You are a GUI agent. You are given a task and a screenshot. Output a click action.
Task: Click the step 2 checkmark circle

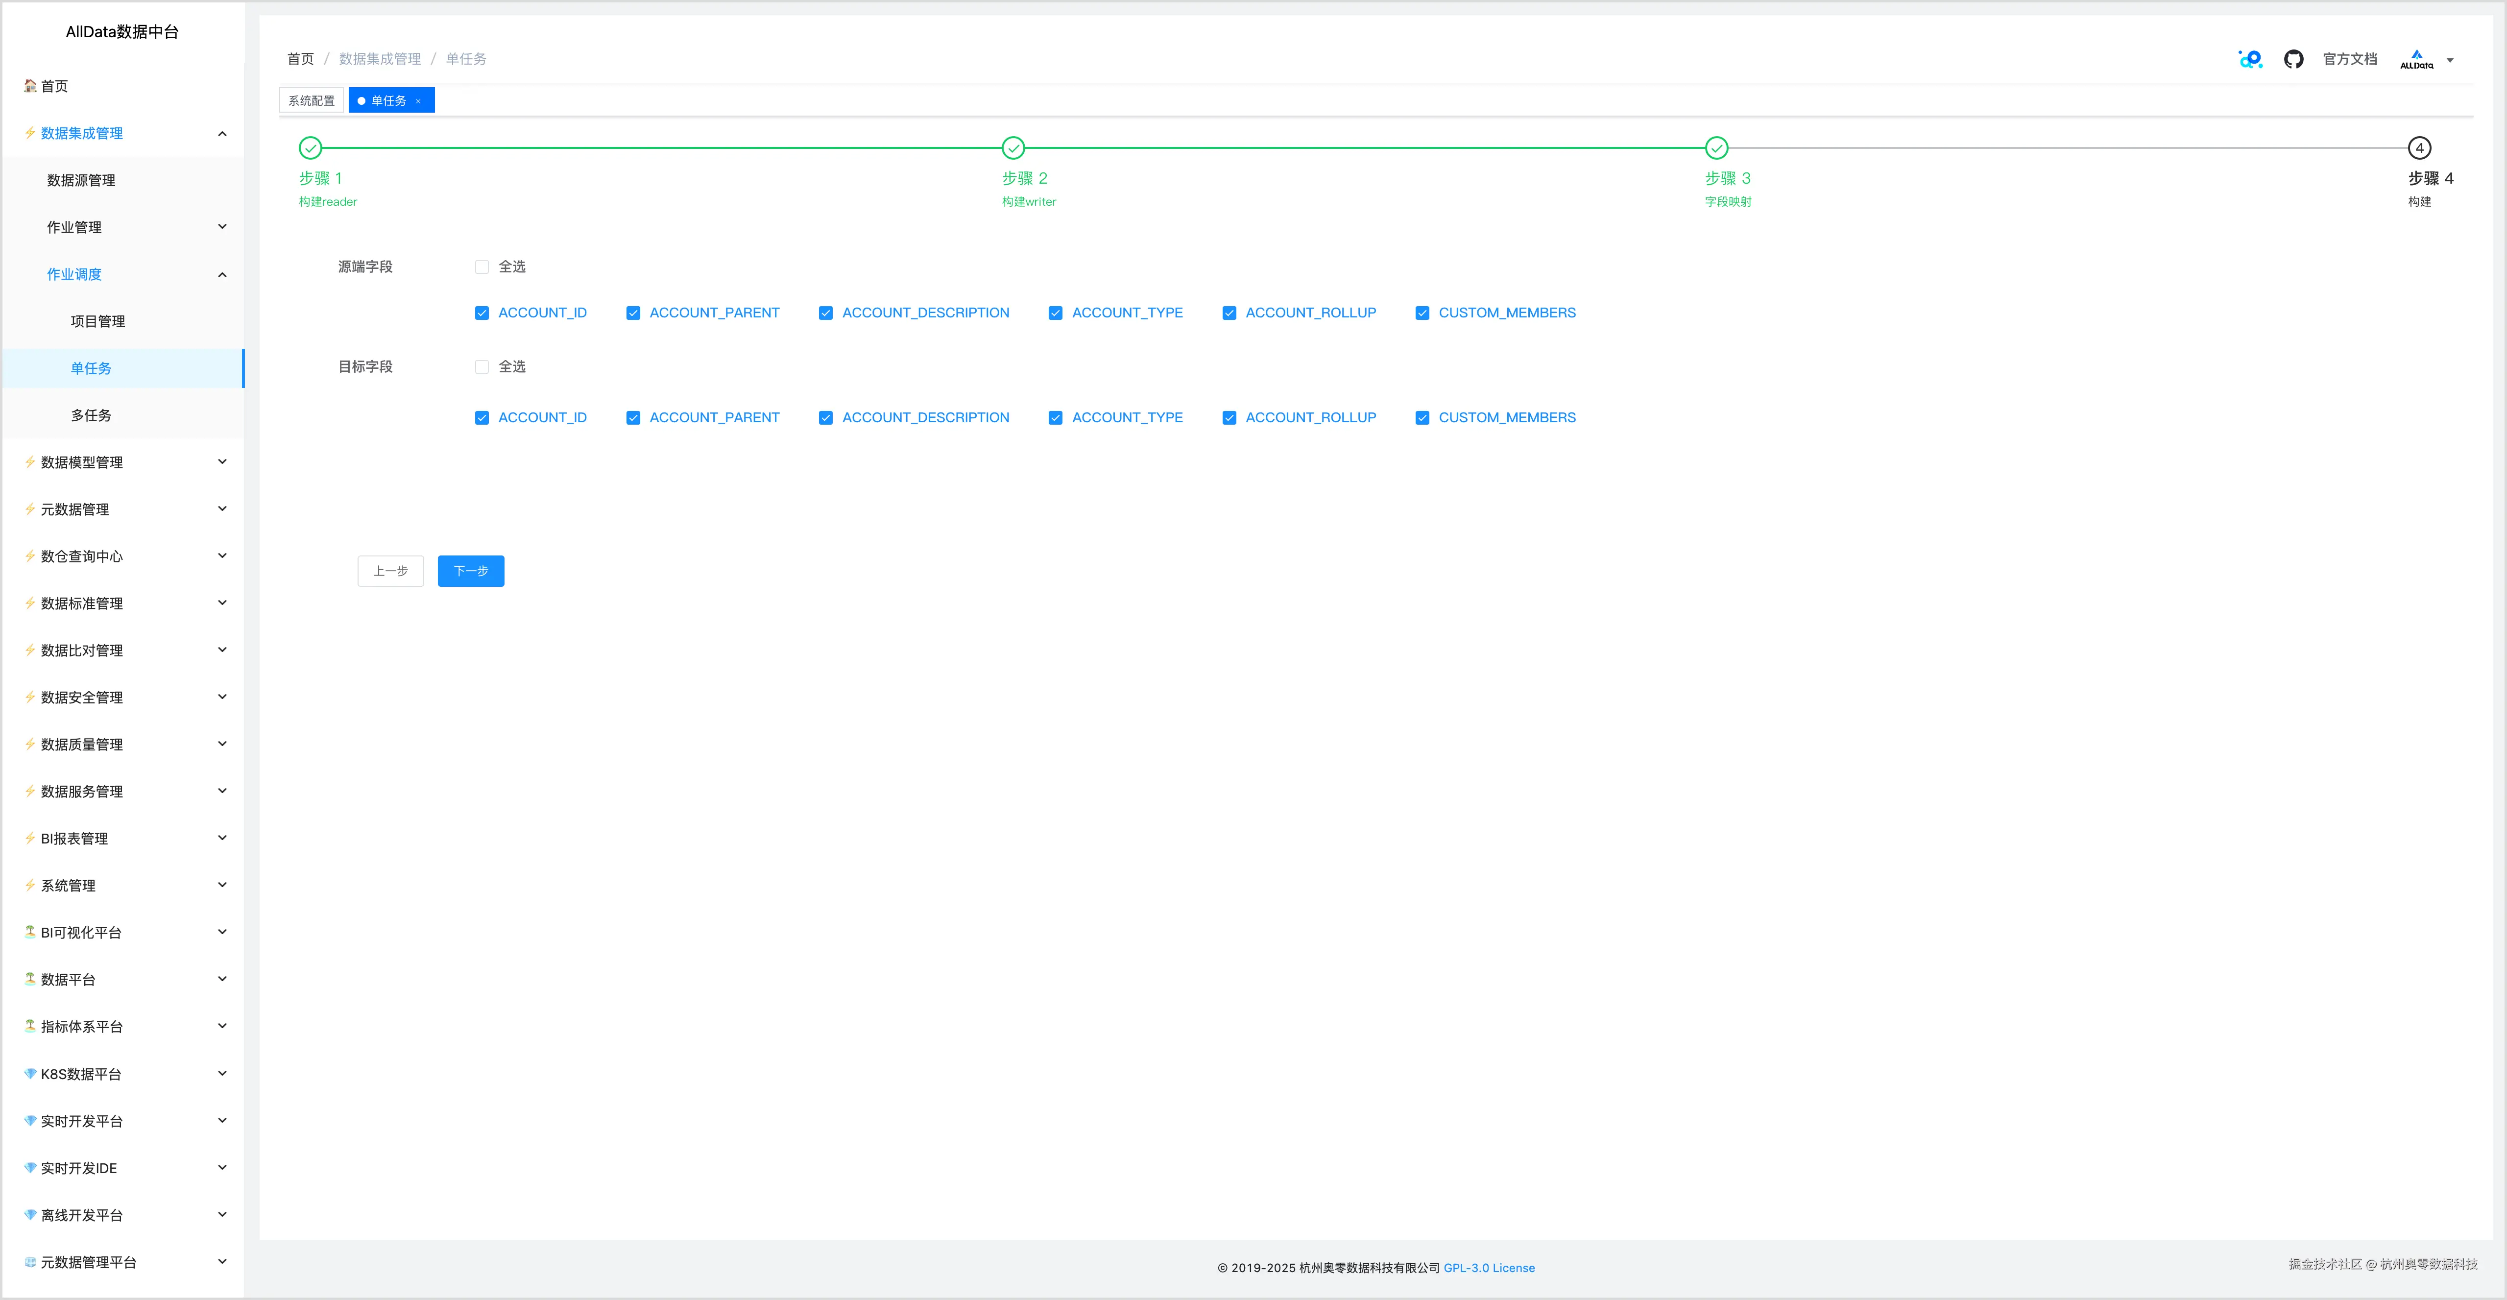click(1013, 148)
